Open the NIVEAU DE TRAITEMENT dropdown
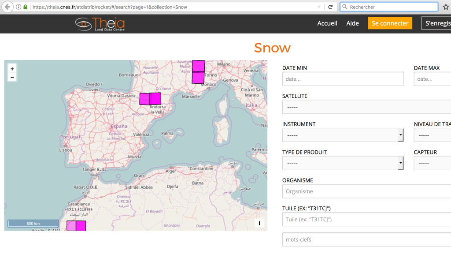The height and width of the screenshot is (254, 451). pyautogui.click(x=433, y=135)
